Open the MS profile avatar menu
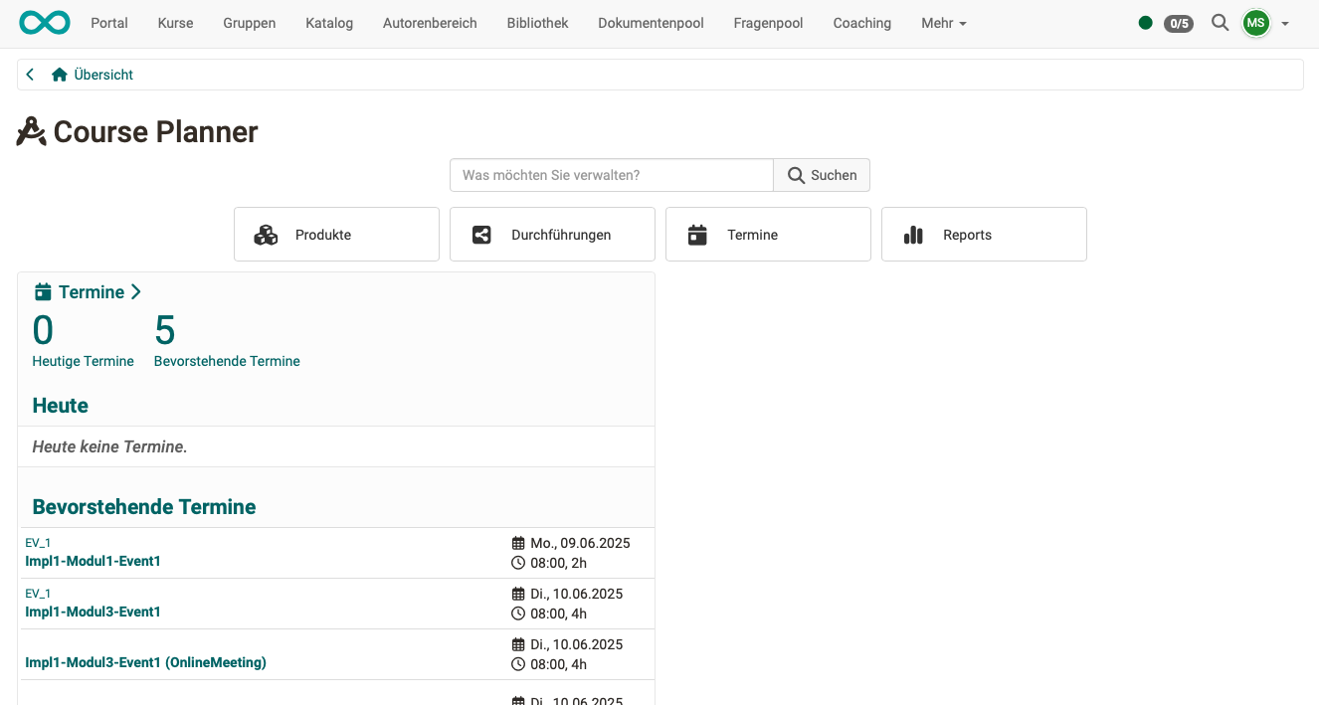 point(1255,23)
